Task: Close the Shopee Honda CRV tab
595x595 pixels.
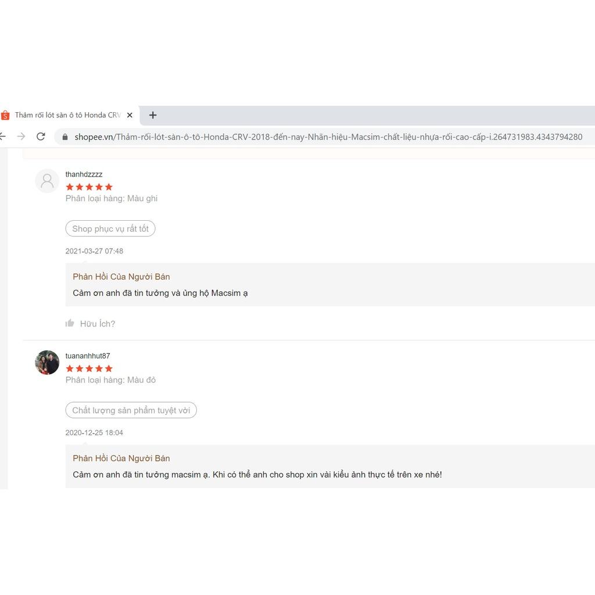Action: pos(130,115)
